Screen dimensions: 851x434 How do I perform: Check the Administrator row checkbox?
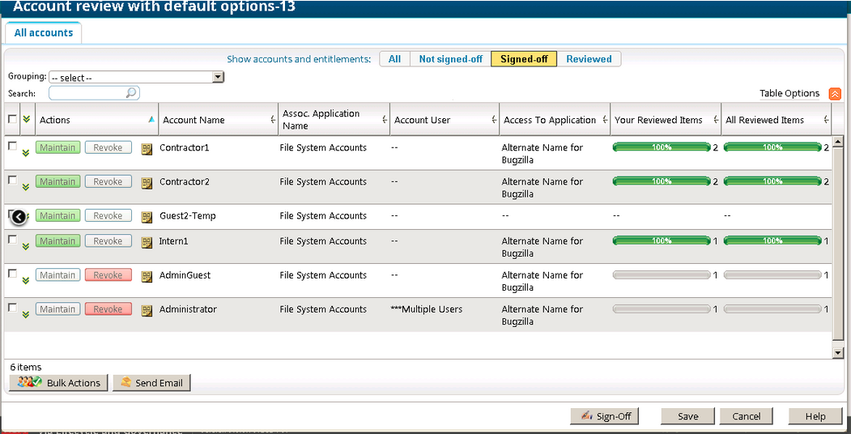coord(12,308)
